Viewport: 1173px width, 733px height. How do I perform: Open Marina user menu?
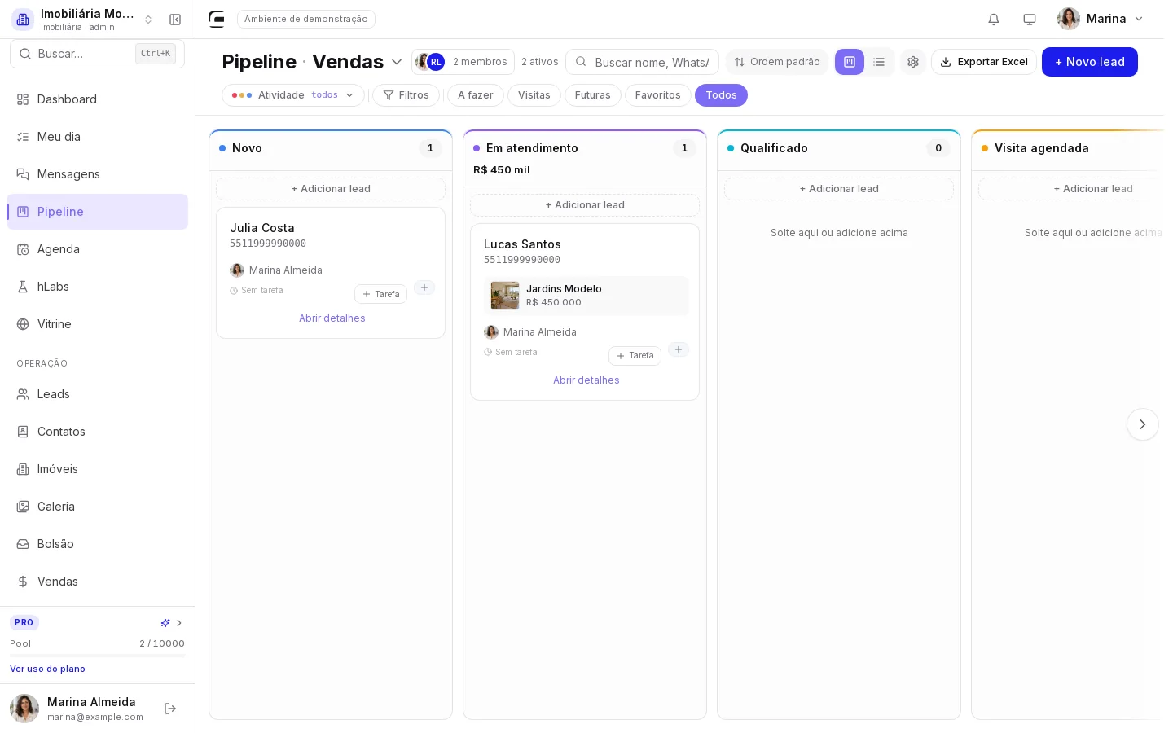1101,19
